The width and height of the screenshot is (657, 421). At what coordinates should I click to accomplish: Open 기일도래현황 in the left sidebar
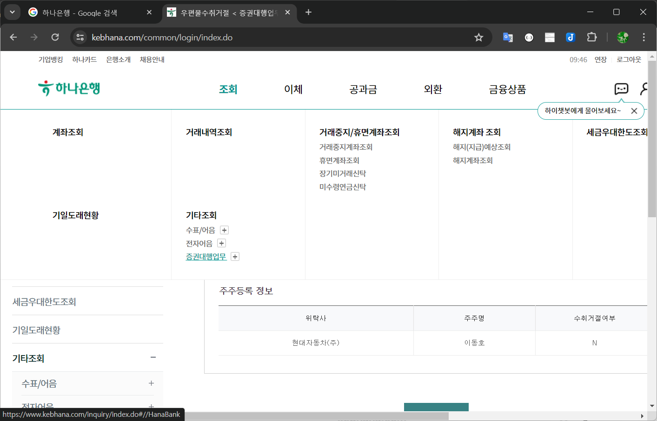(36, 330)
